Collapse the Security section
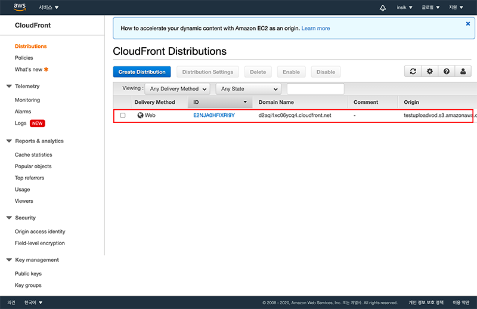477x309 pixels. tap(9, 218)
